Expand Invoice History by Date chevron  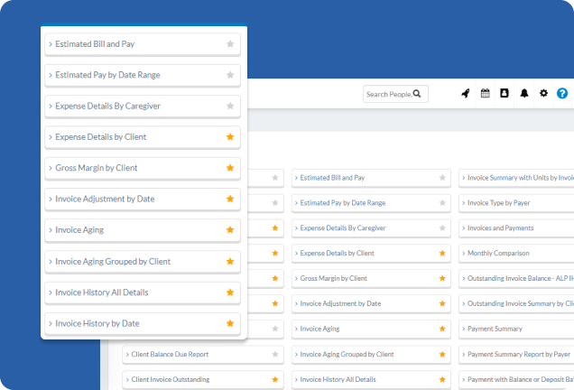click(x=51, y=324)
